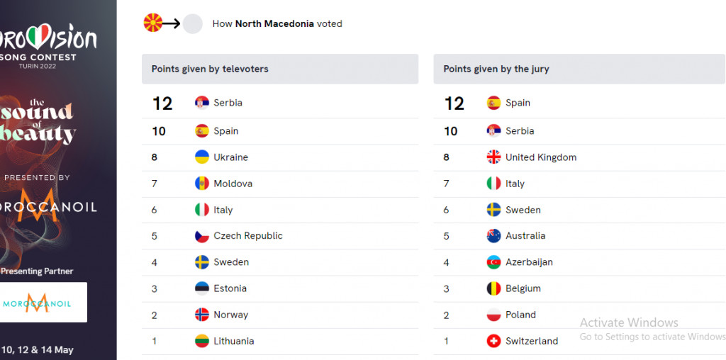Click the white Moroccanoil partner logo box

[43, 302]
